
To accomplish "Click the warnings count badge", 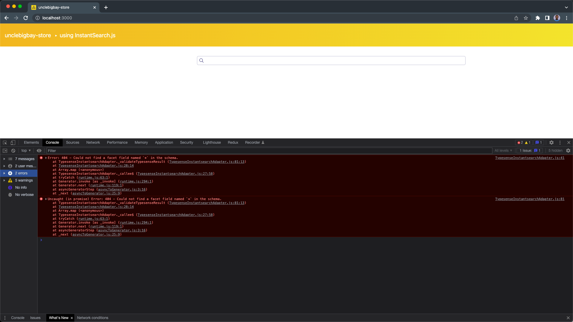I will click(x=528, y=143).
